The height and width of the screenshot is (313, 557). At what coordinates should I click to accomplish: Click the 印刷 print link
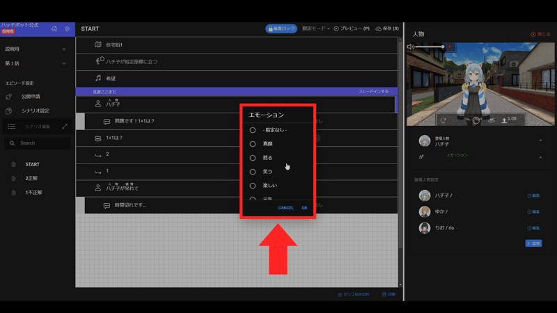tap(389, 294)
